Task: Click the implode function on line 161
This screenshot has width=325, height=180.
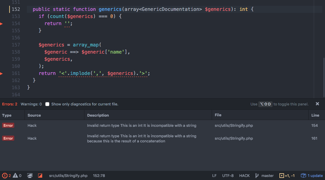Action: pos(80,73)
